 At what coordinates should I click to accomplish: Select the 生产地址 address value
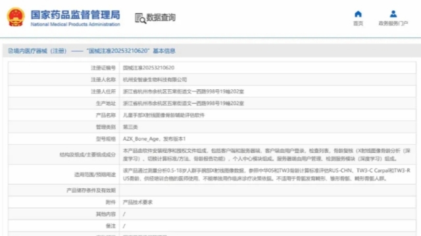tap(184, 104)
